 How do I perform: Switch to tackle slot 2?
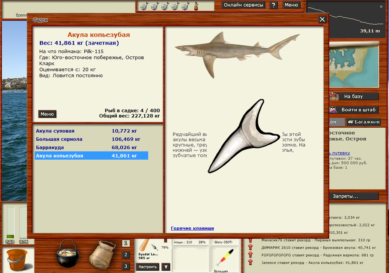(x=126, y=255)
